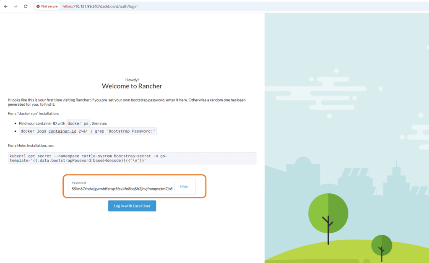
Task: Click the small "Password" field label
Action: click(x=79, y=183)
